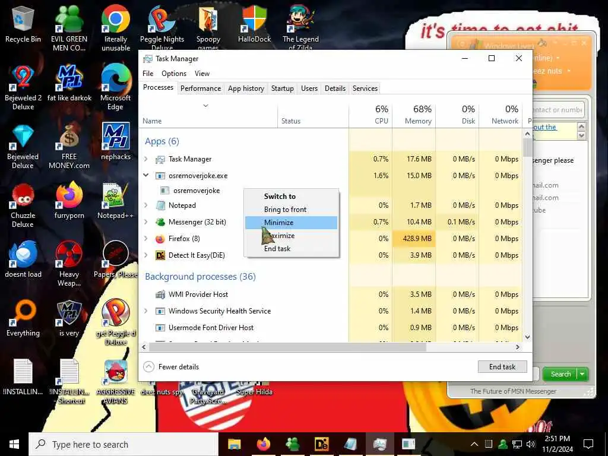Viewport: 608px width, 456px height.
Task: Collapse the osremoverjoke.exe process group
Action: tap(146, 175)
